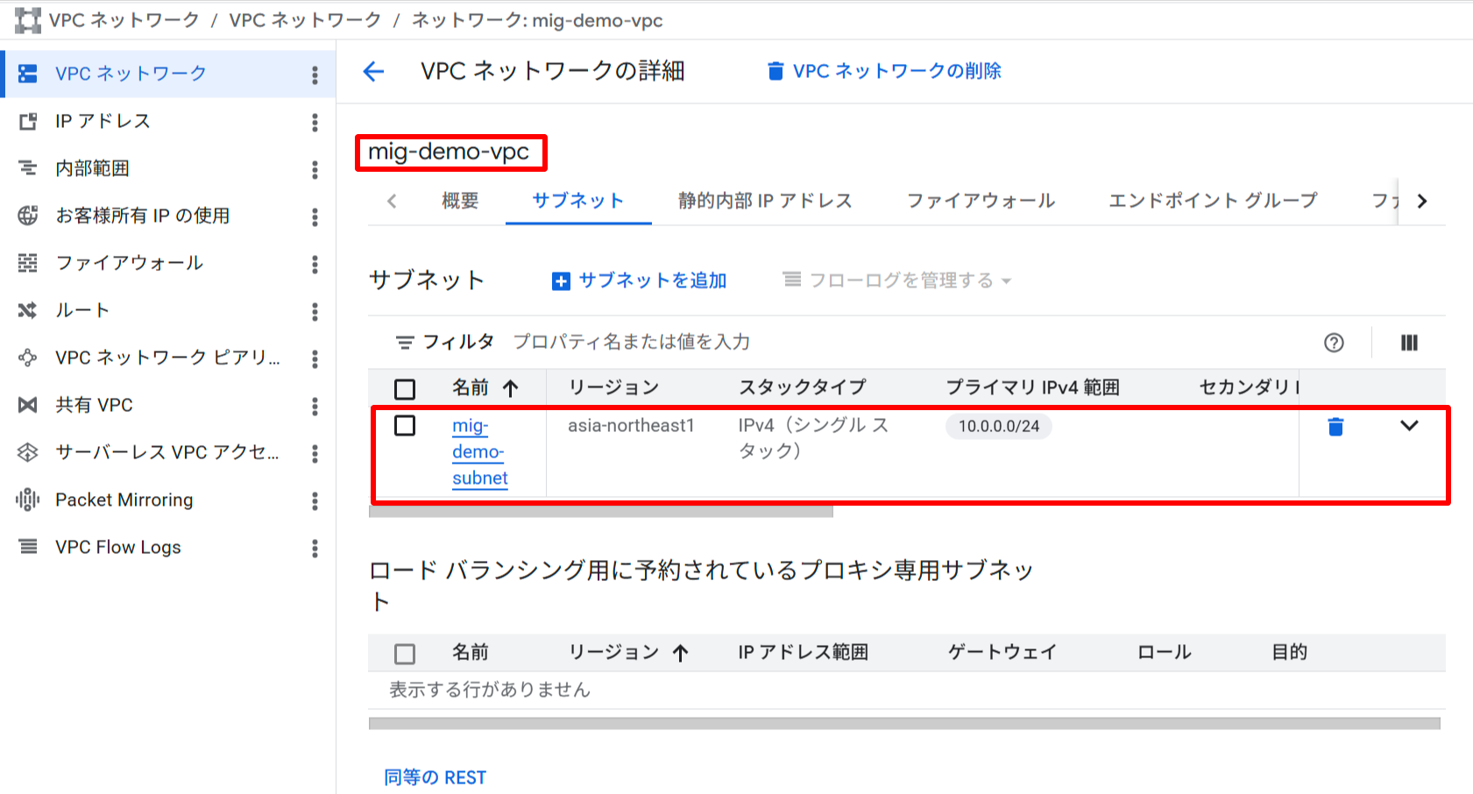Image resolution: width=1473 pixels, height=794 pixels.
Task: Switch to the 概要 tab
Action: 460,201
